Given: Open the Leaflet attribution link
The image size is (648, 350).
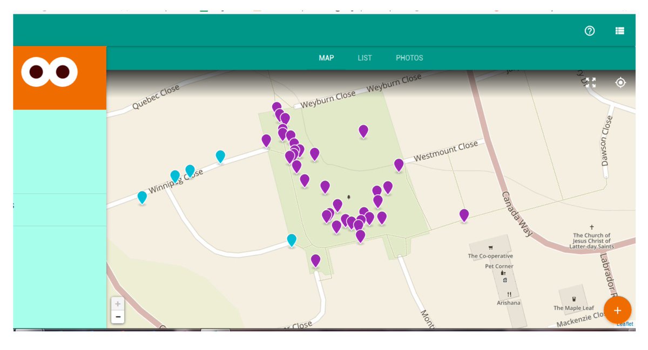Looking at the screenshot, I should [625, 324].
